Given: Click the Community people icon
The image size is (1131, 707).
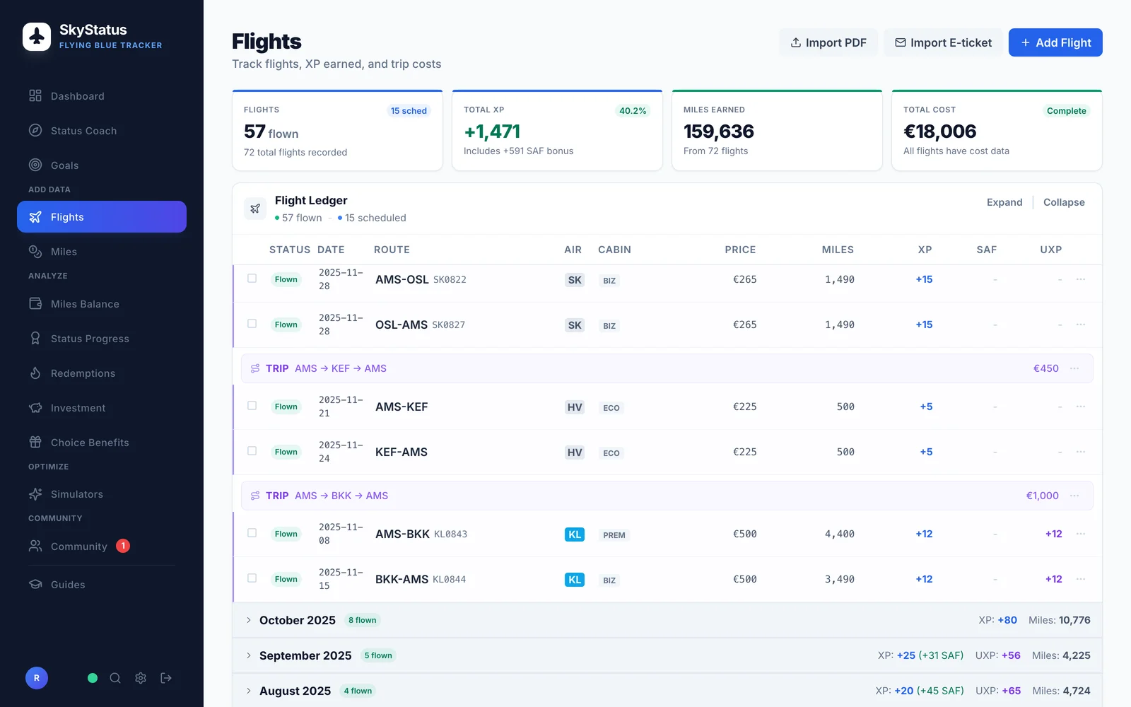Looking at the screenshot, I should click(35, 546).
